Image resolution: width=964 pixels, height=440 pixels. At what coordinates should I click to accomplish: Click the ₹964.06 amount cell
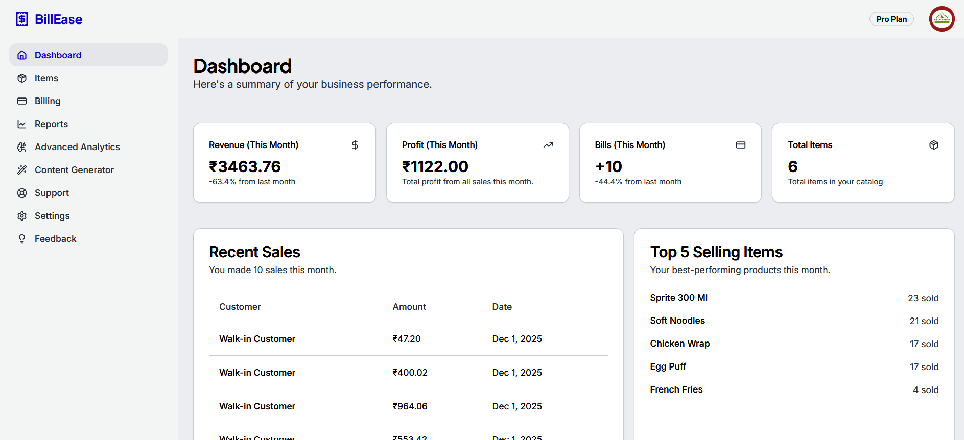click(410, 406)
